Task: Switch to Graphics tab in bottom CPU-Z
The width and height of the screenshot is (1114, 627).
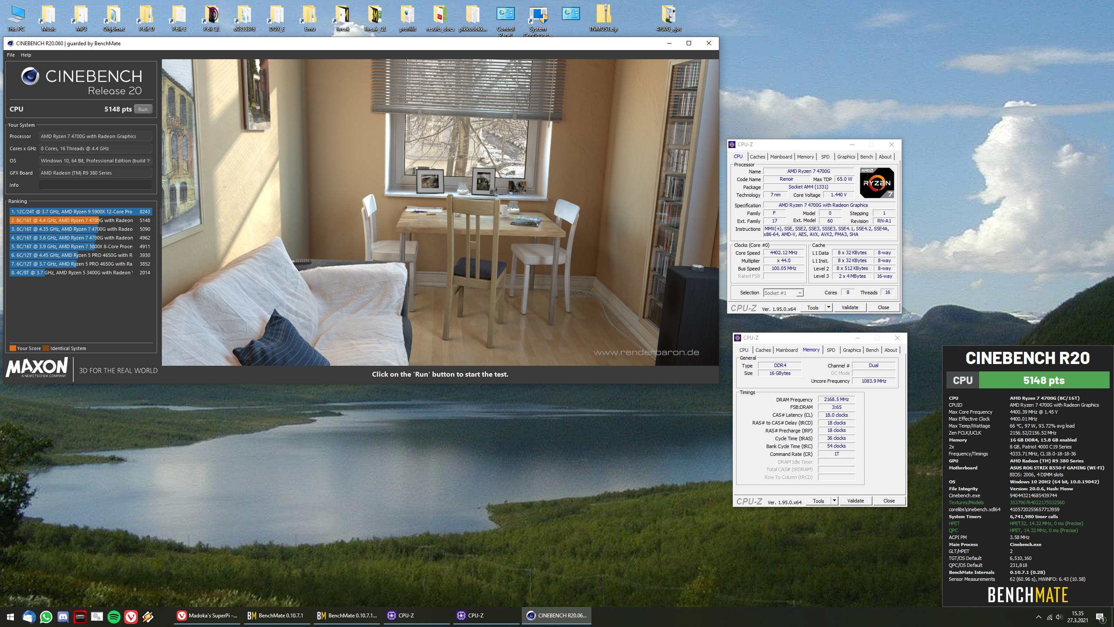Action: point(852,350)
